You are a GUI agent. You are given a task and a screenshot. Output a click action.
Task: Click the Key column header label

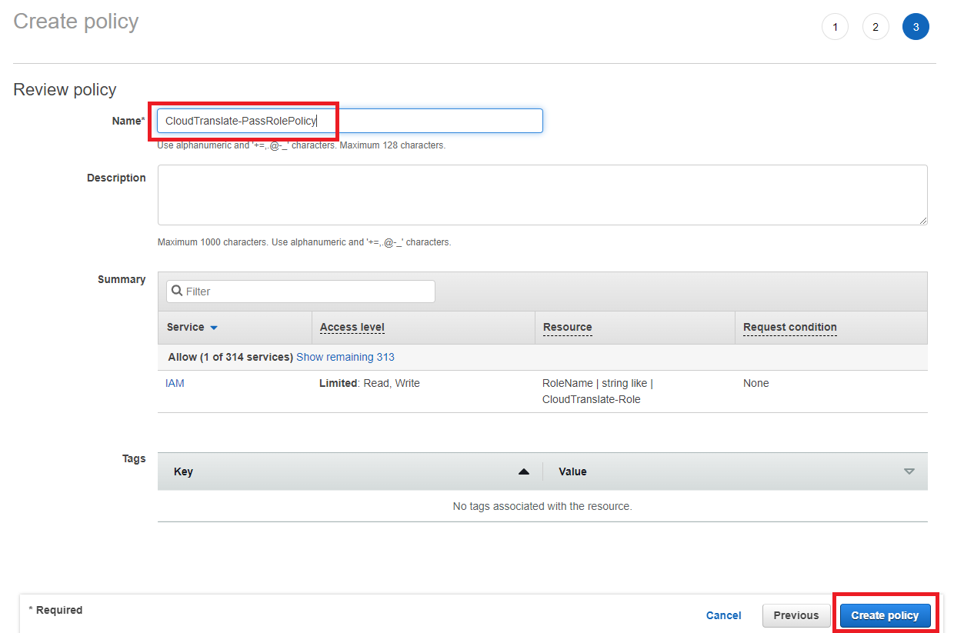[x=183, y=471]
